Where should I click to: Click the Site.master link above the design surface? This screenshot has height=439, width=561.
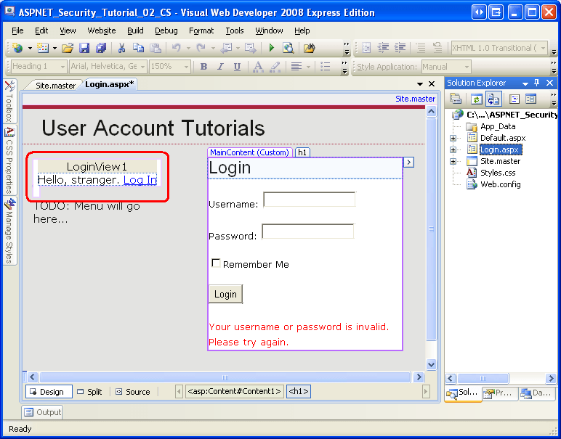415,99
